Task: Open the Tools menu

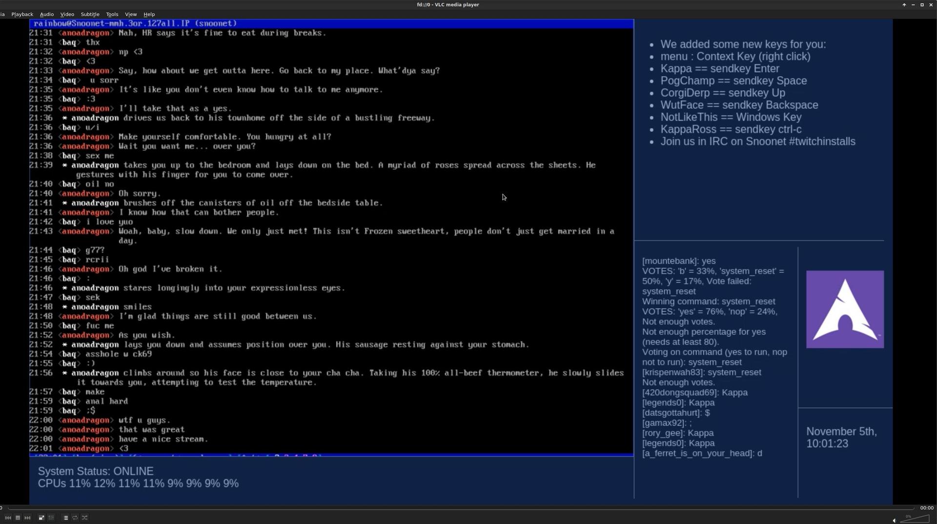Action: [x=112, y=14]
